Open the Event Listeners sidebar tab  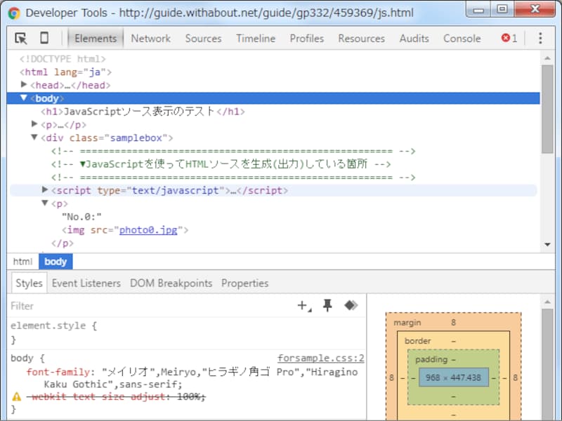pyautogui.click(x=86, y=283)
